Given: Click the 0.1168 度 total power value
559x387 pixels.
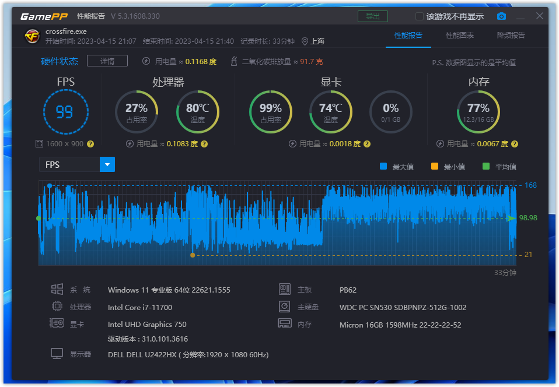Looking at the screenshot, I should [201, 62].
